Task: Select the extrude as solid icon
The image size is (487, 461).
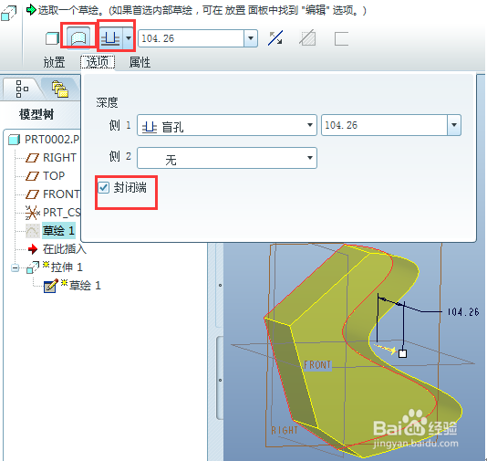Action: (x=52, y=38)
